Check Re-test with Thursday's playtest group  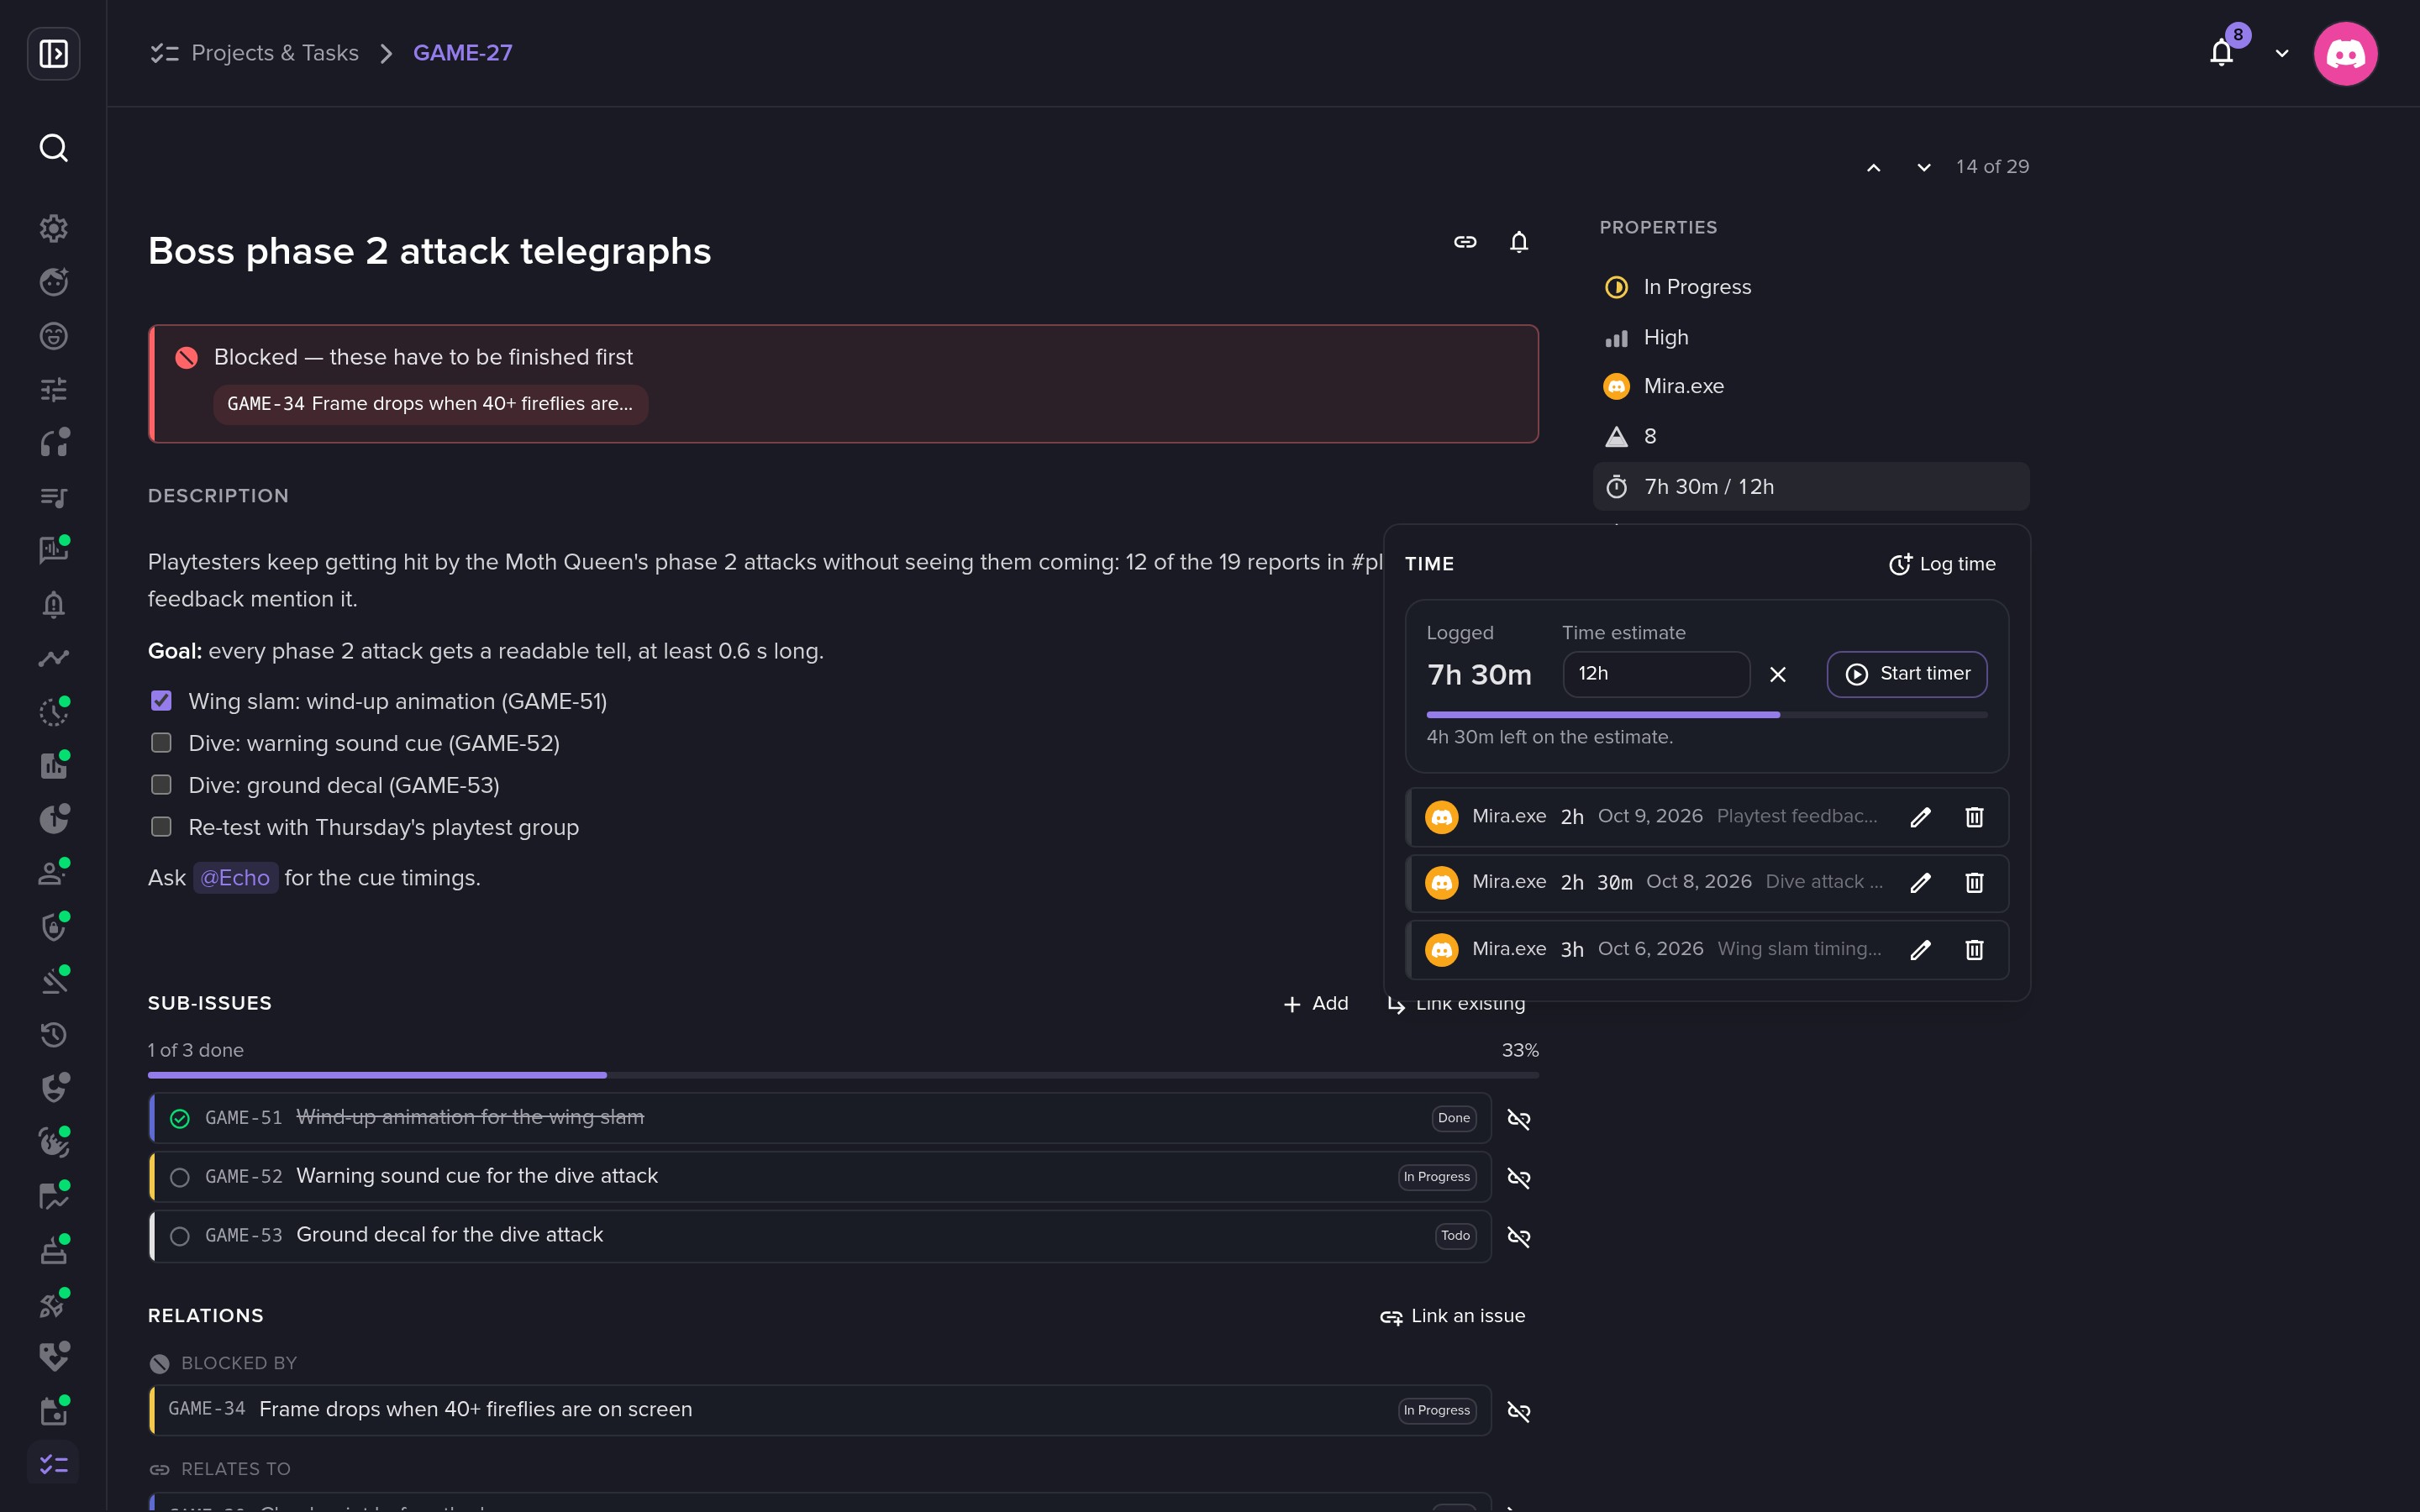(x=161, y=827)
